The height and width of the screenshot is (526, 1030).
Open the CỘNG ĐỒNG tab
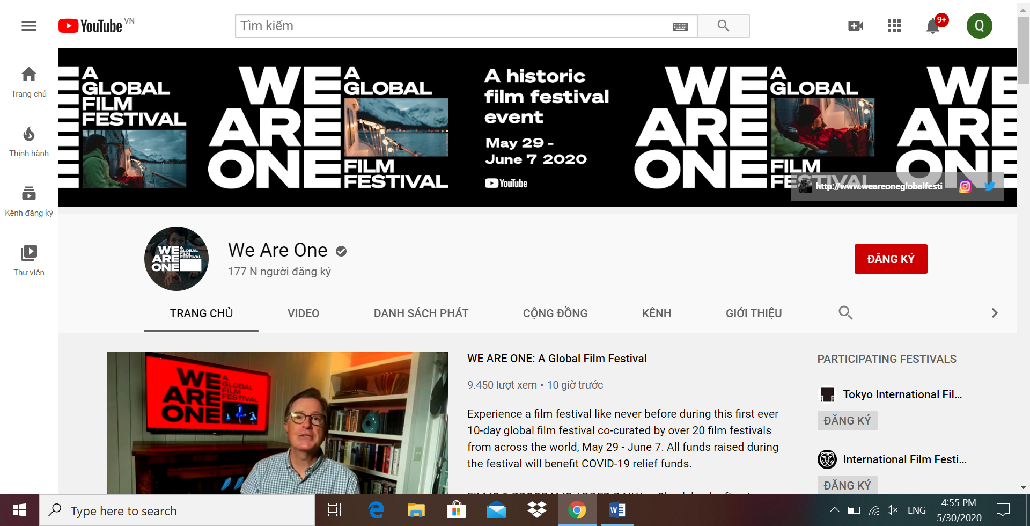(555, 313)
